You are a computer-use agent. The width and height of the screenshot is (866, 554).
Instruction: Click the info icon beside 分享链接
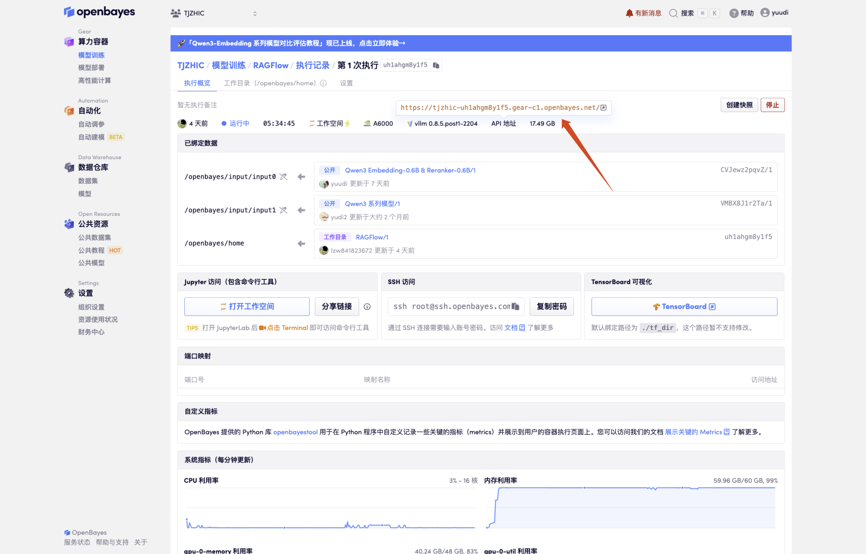pyautogui.click(x=367, y=306)
